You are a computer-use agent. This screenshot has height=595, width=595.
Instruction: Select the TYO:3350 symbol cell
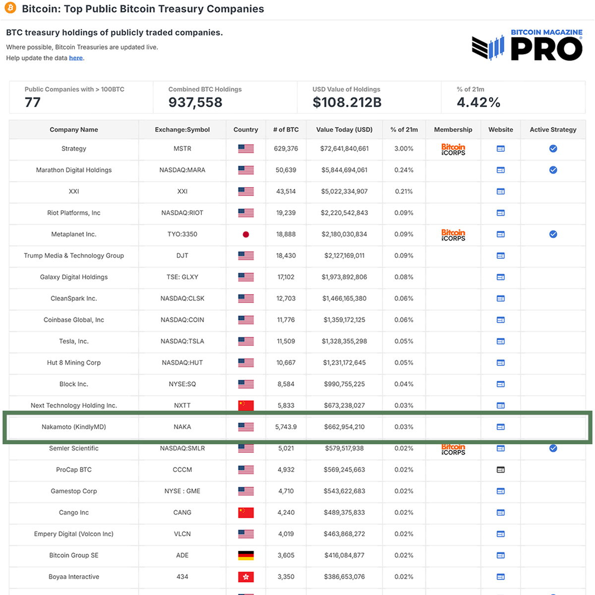[182, 234]
